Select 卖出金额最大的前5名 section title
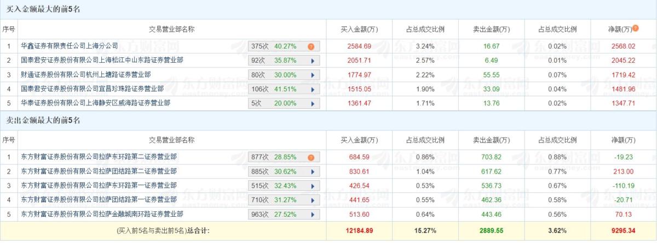The height and width of the screenshot is (243, 657). click(x=43, y=121)
